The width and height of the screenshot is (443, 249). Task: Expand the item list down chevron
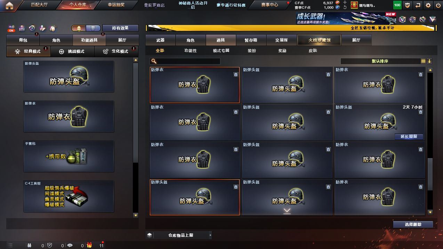click(287, 211)
